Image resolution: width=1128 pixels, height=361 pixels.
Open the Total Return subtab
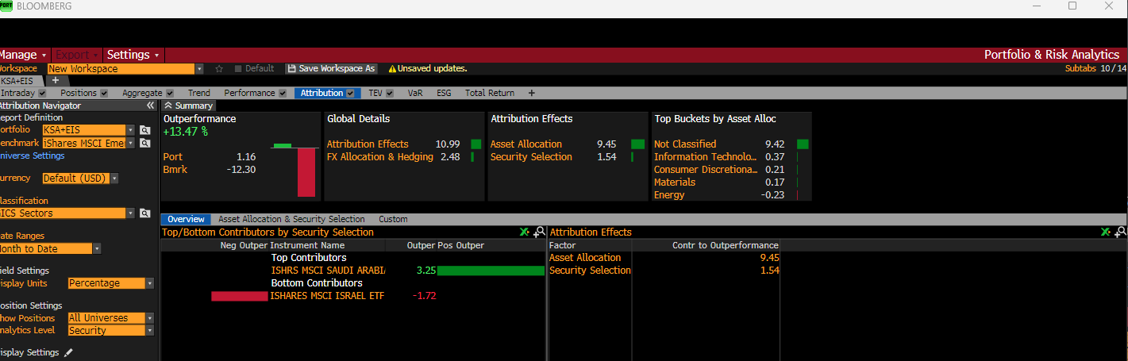click(x=490, y=93)
